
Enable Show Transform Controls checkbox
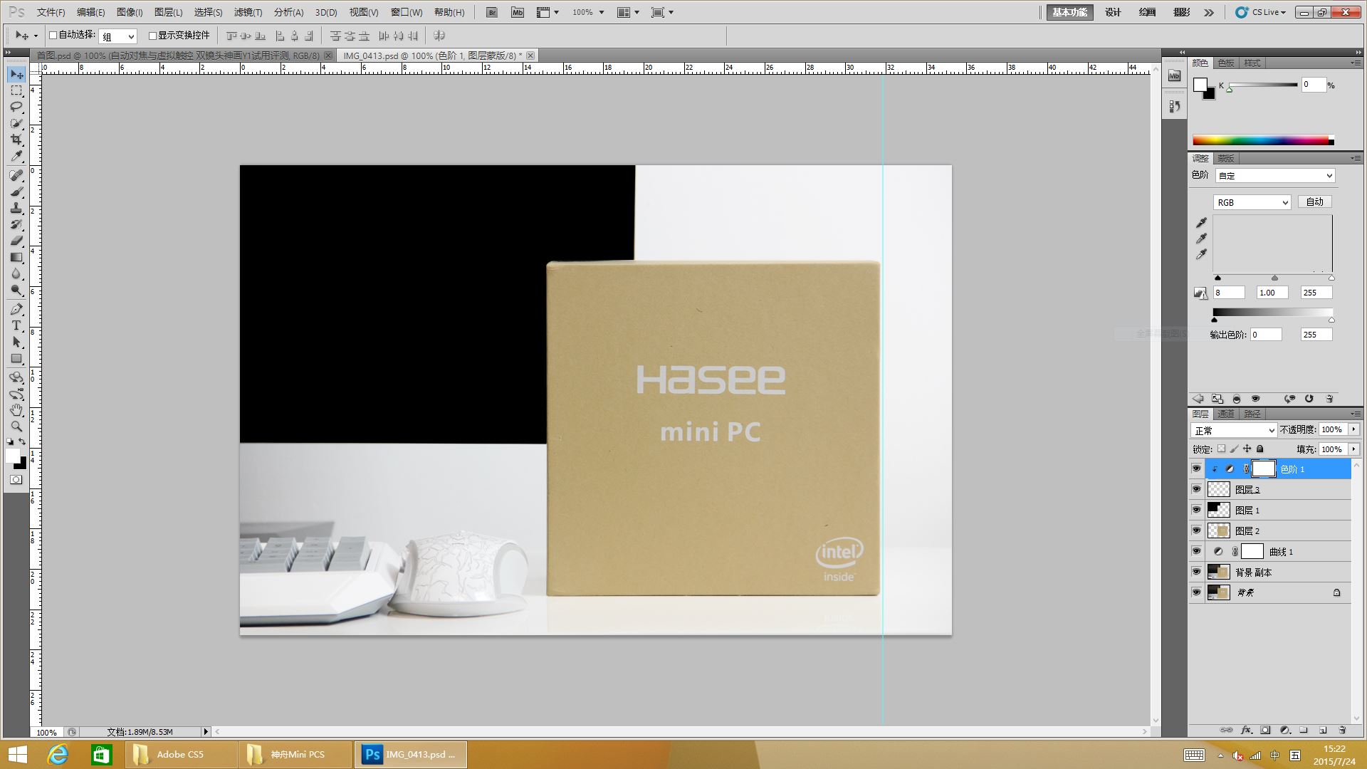pos(152,36)
